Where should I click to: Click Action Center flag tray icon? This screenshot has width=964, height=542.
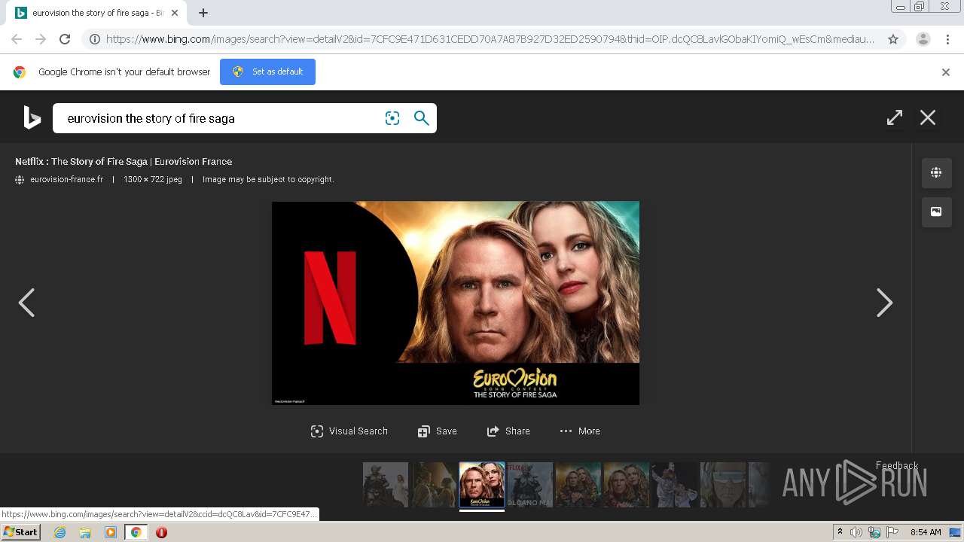click(892, 532)
